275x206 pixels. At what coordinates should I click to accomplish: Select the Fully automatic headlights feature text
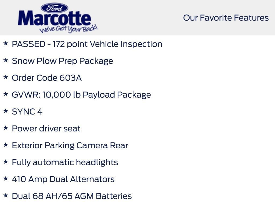(x=65, y=162)
